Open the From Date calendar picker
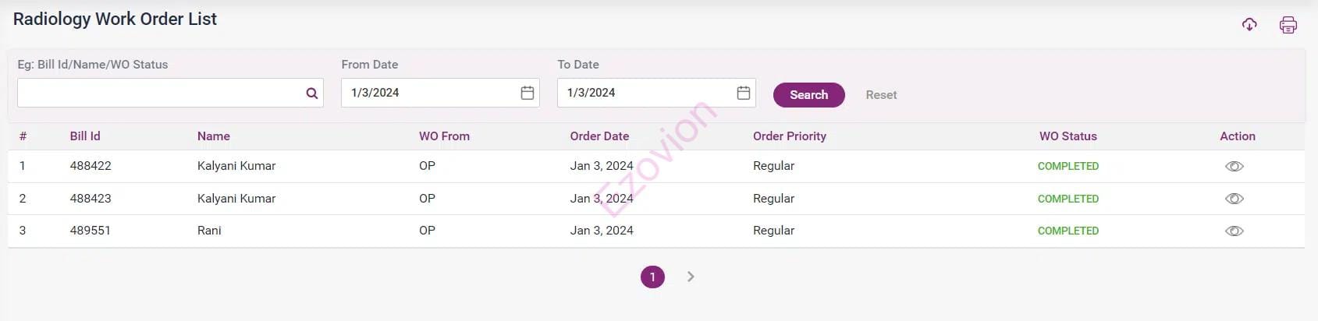 point(528,93)
